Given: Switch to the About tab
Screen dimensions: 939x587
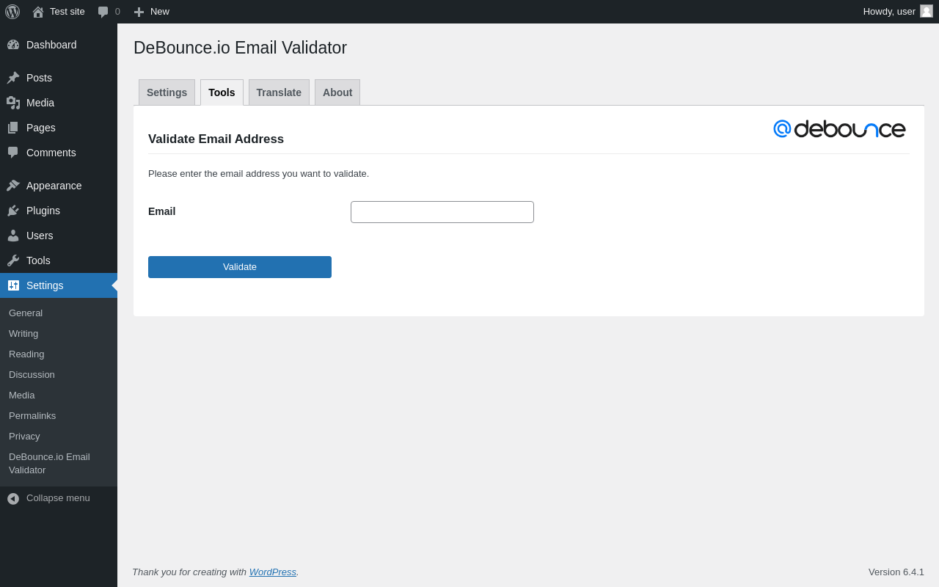Looking at the screenshot, I should (337, 92).
